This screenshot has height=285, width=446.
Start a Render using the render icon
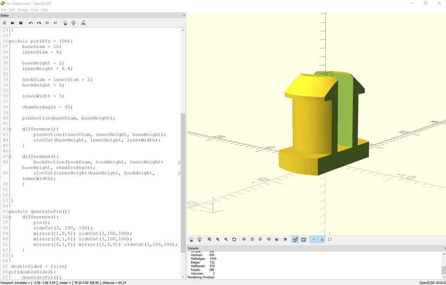73,23
